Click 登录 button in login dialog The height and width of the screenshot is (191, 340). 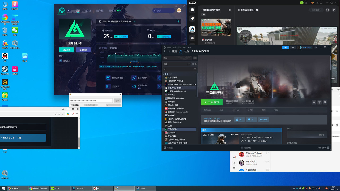[117, 101]
